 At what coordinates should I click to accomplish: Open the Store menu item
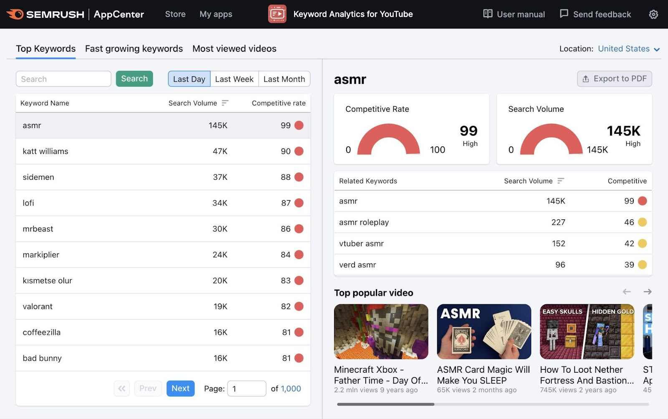175,14
